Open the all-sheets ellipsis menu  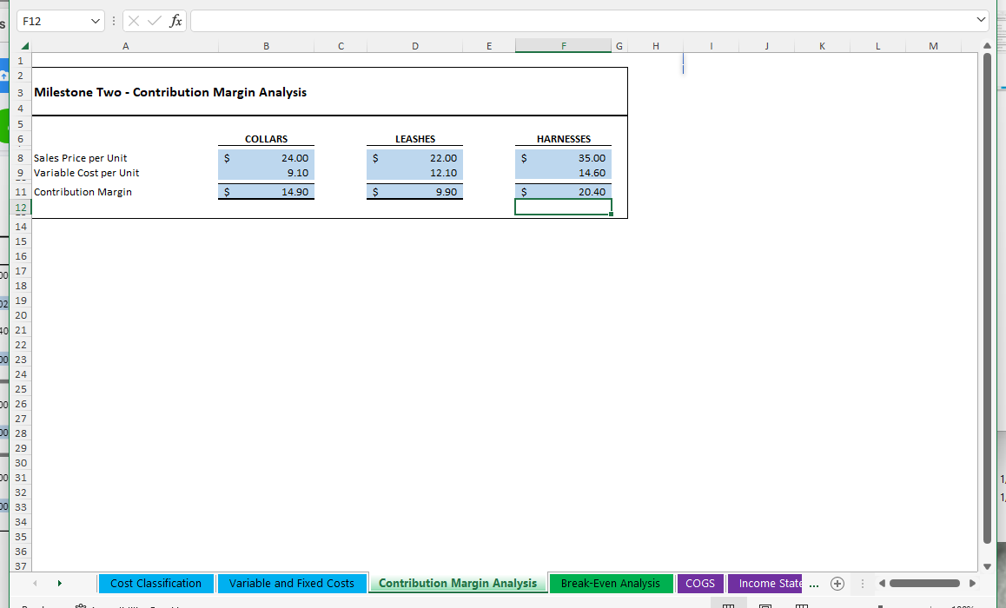(x=814, y=584)
